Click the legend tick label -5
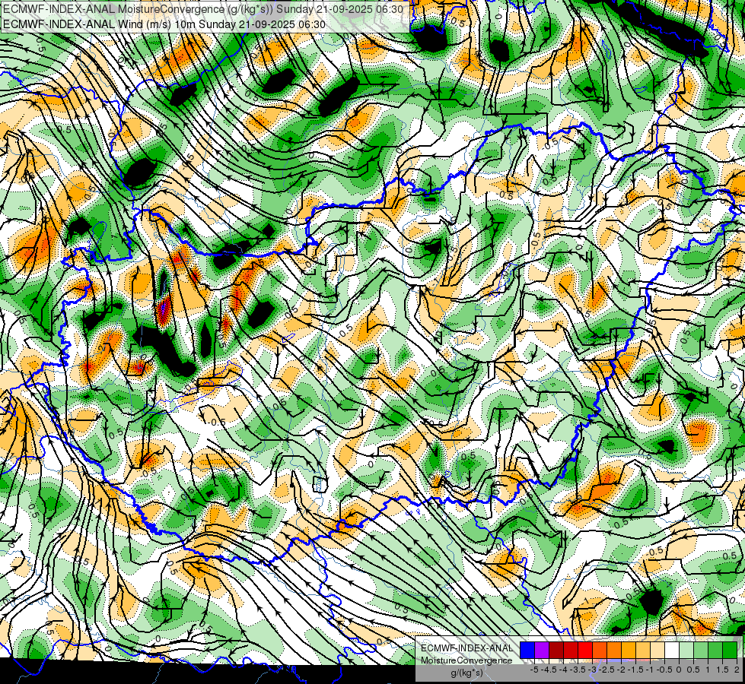 tap(534, 670)
